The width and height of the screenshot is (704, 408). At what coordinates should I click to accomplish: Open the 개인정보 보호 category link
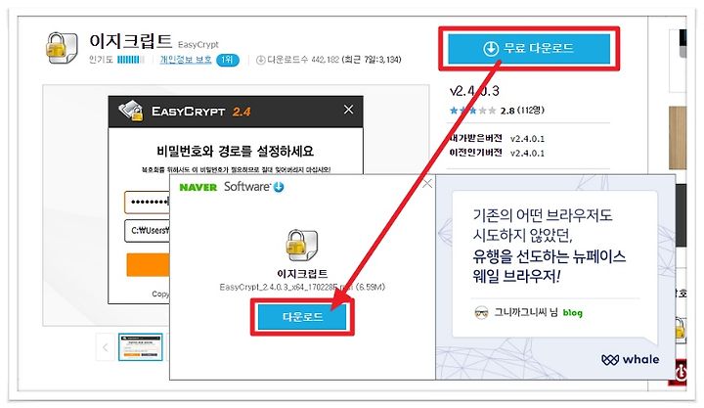click(186, 60)
